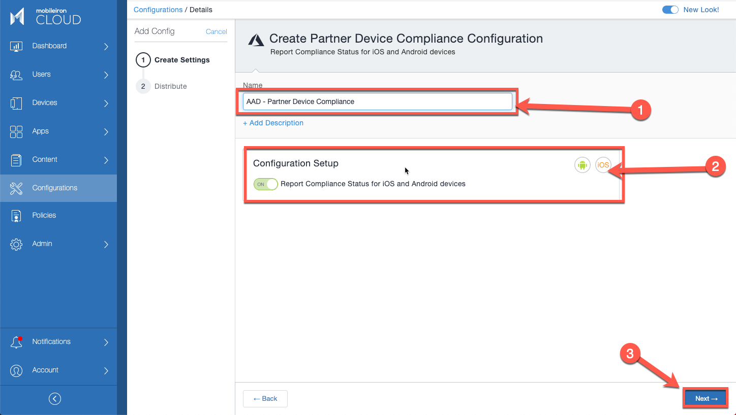Click inside the configuration Name field
This screenshot has width=736, height=415.
click(x=377, y=101)
